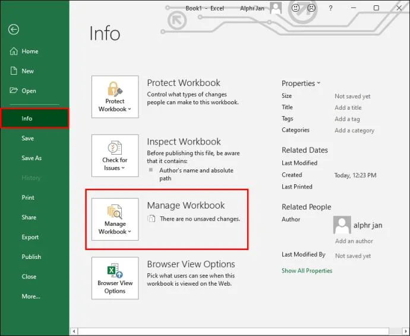Choose Save in the sidebar
Screen dimensions: 410x336
[x=34, y=138]
